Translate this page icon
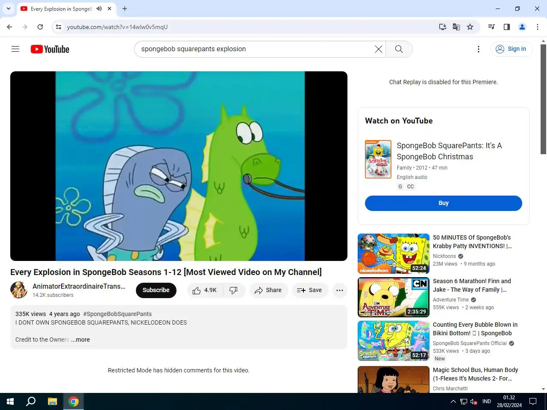Image resolution: width=547 pixels, height=410 pixels. point(456,27)
